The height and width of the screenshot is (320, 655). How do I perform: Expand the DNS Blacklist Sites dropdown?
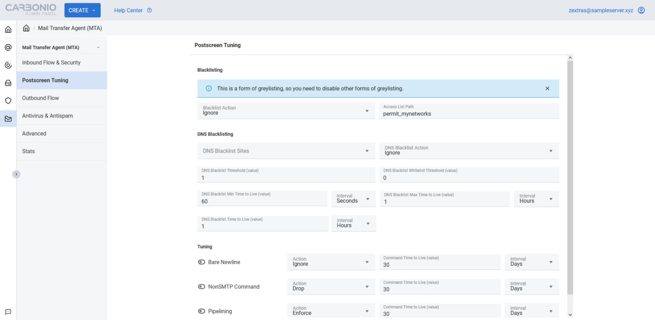286,151
